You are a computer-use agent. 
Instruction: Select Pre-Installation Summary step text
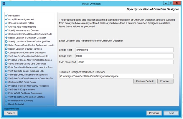(x=21, y=100)
